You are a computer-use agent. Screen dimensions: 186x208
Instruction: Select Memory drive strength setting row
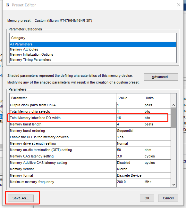point(90,143)
